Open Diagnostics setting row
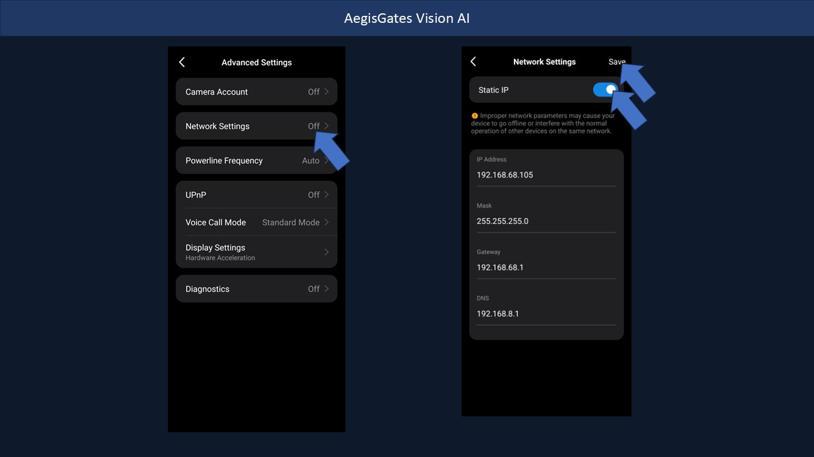 [256, 289]
